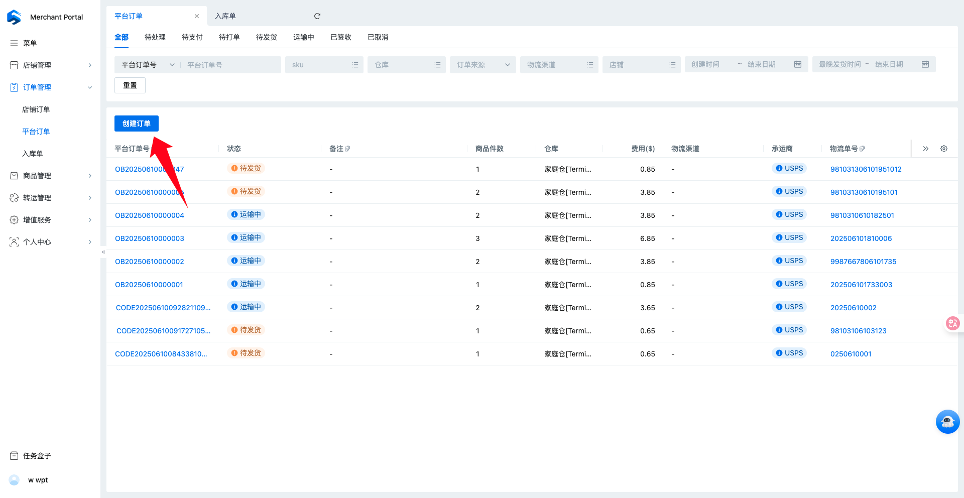
Task: Click the refresh icon beside the tabs
Action: pyautogui.click(x=317, y=16)
